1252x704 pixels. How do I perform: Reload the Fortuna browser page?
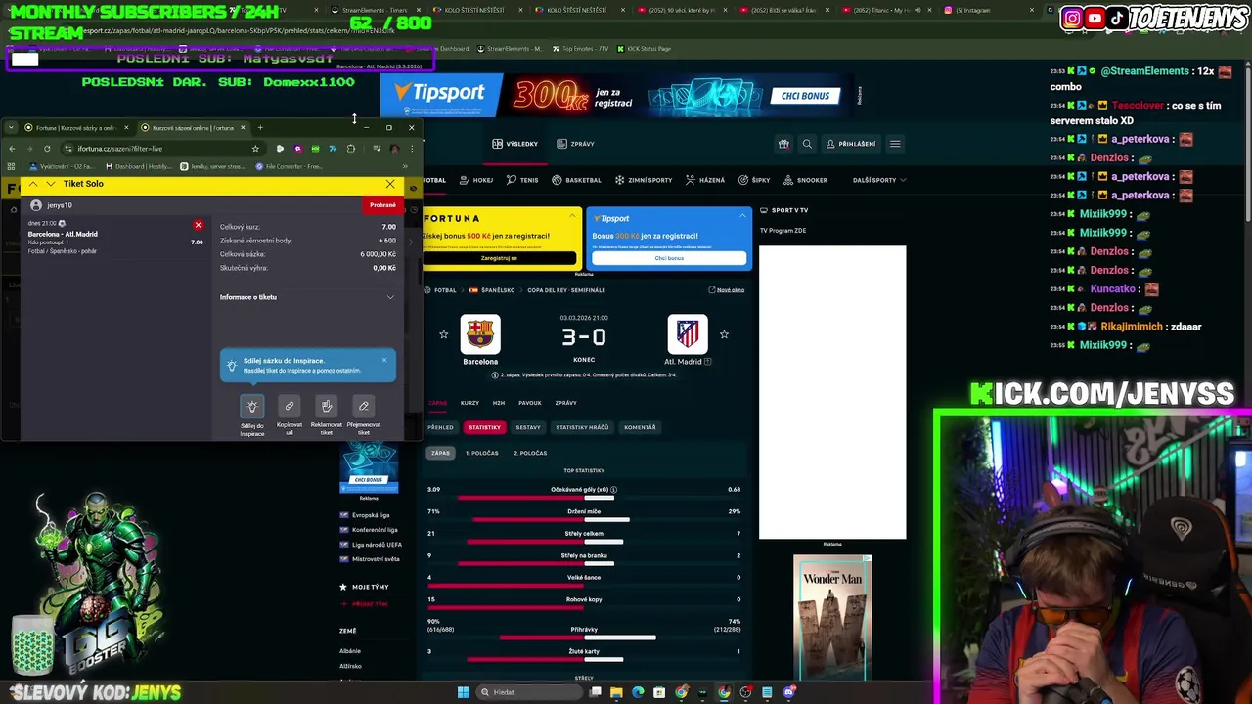(x=46, y=149)
